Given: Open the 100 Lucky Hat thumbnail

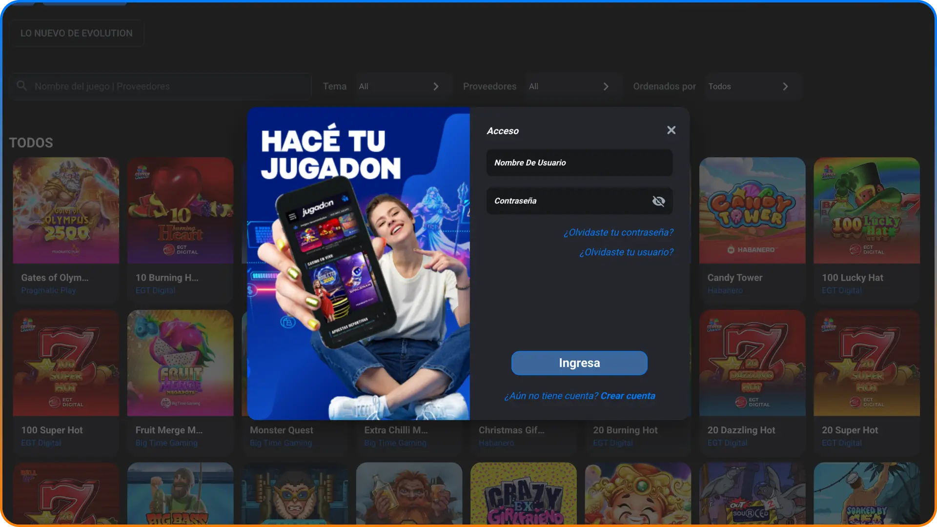Looking at the screenshot, I should click(x=866, y=210).
